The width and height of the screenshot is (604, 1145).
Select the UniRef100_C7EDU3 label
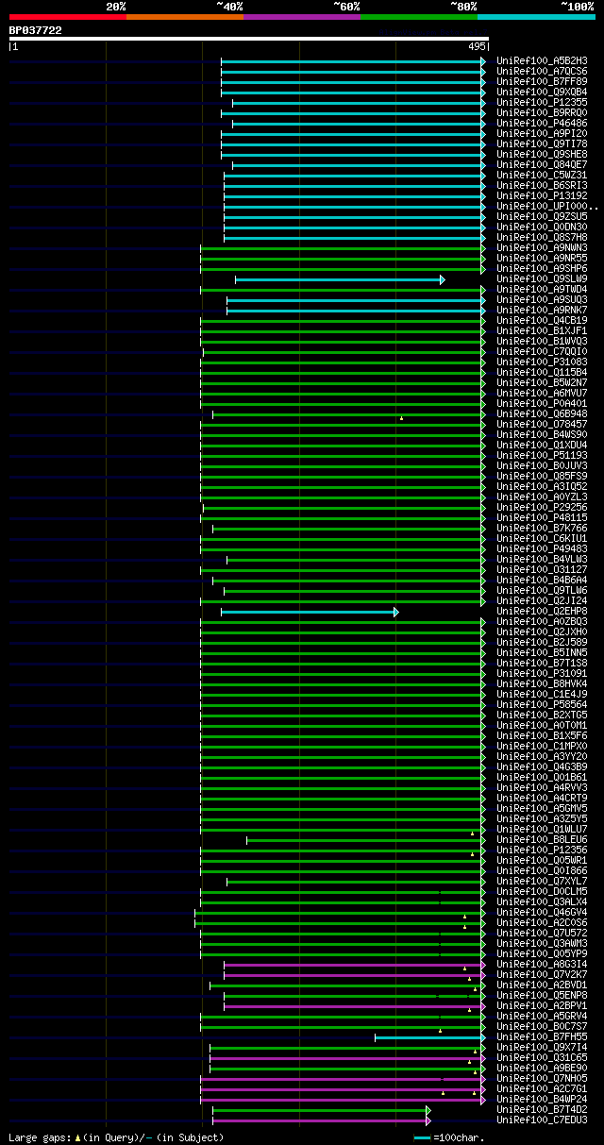click(x=542, y=1120)
